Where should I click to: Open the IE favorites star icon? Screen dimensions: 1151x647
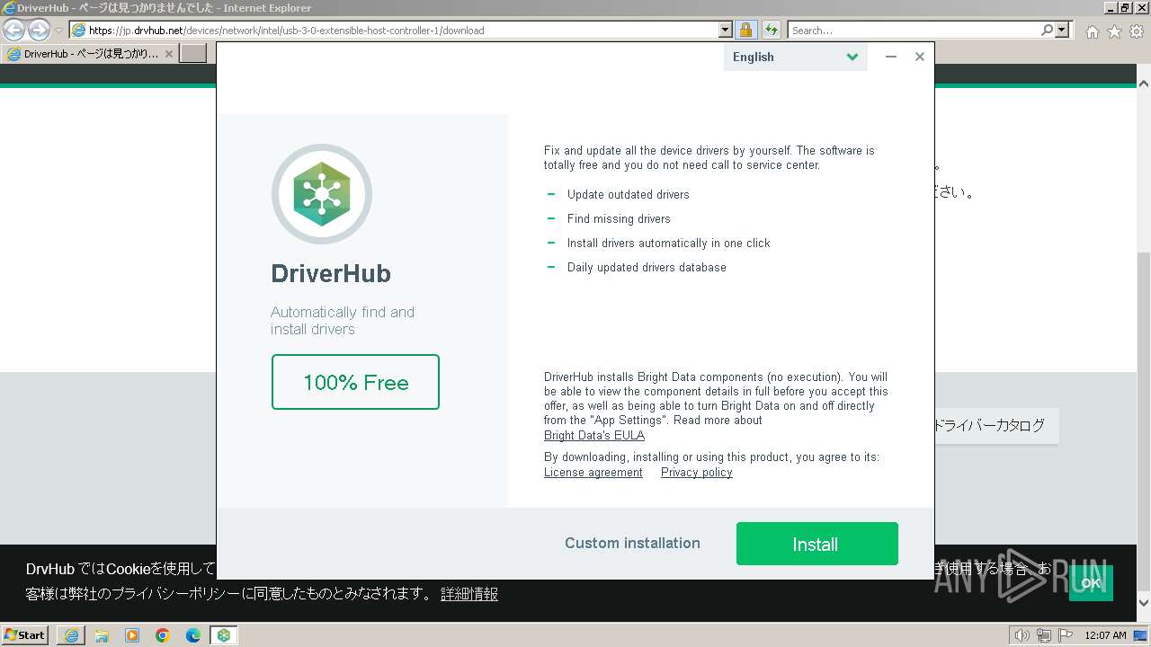pos(1114,31)
